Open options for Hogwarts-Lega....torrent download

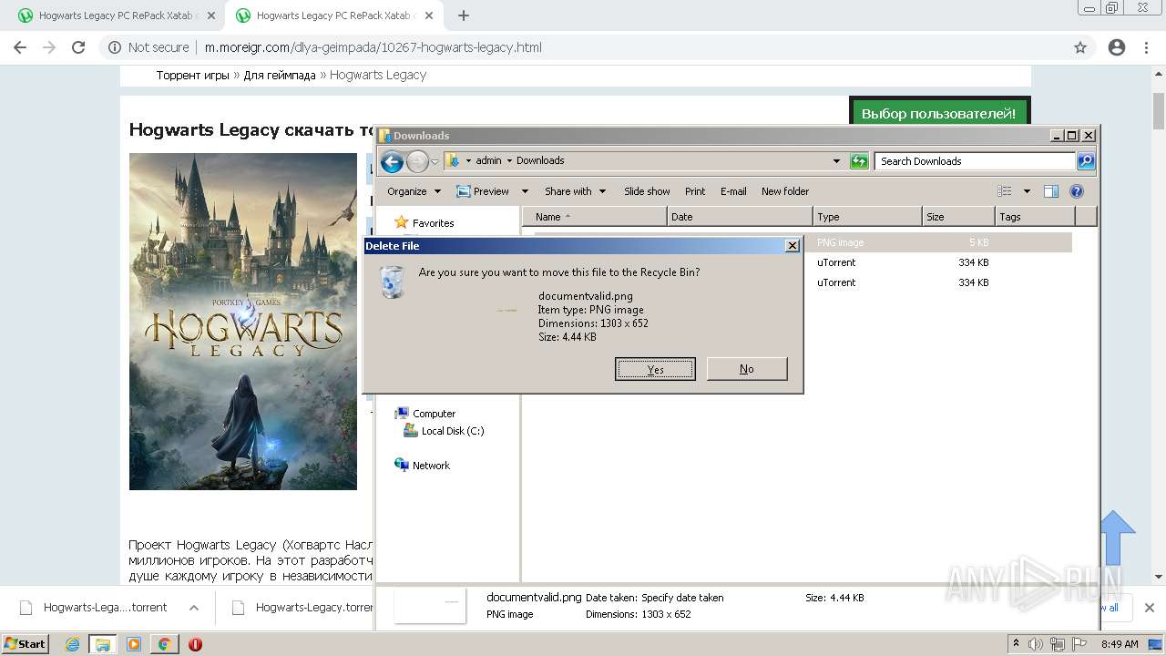193,608
